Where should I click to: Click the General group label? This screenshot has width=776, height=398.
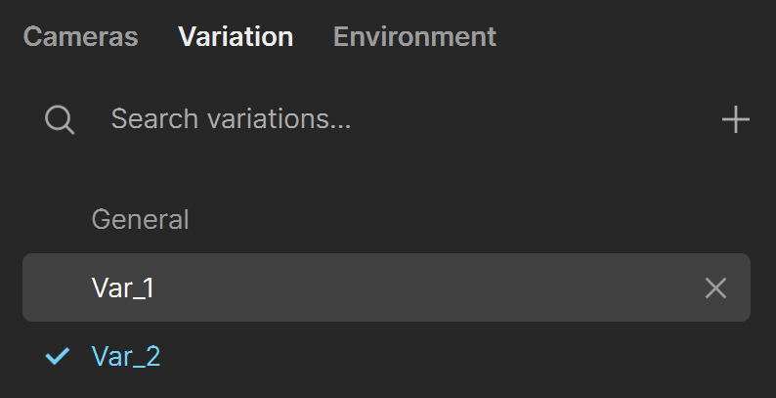141,219
